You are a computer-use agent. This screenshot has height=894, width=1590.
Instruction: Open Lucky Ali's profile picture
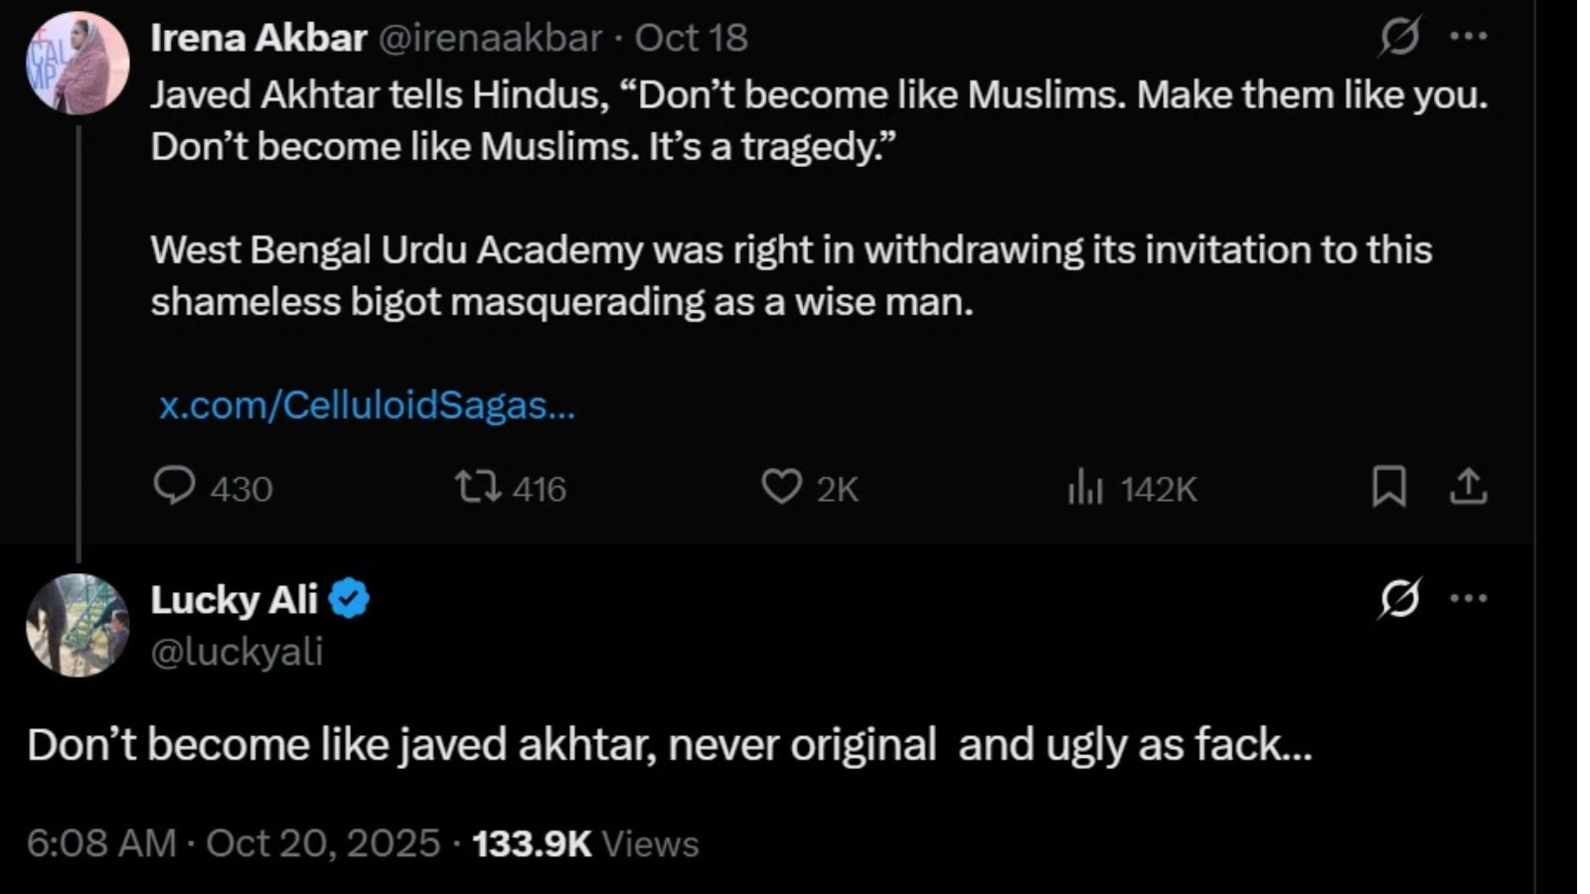coord(78,625)
